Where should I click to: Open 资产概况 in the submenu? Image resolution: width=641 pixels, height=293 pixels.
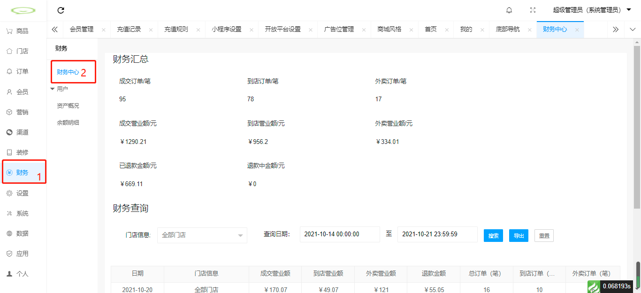(68, 106)
